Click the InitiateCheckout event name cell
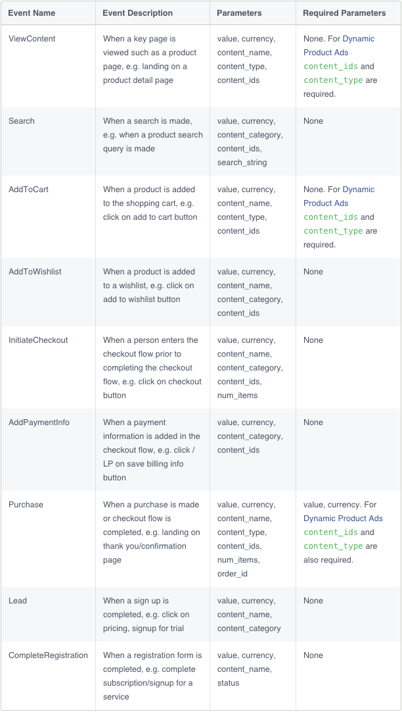This screenshot has width=402, height=712. (x=38, y=340)
